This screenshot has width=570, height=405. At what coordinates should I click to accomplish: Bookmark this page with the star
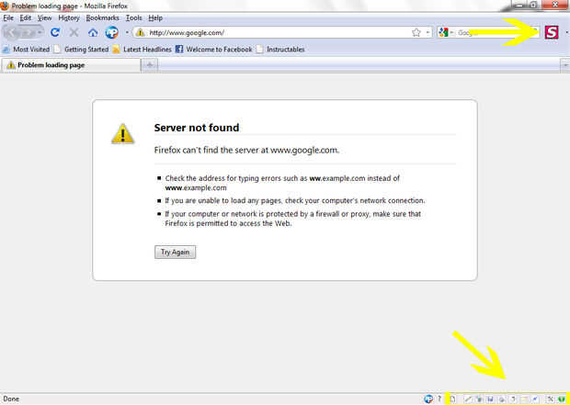tap(416, 33)
